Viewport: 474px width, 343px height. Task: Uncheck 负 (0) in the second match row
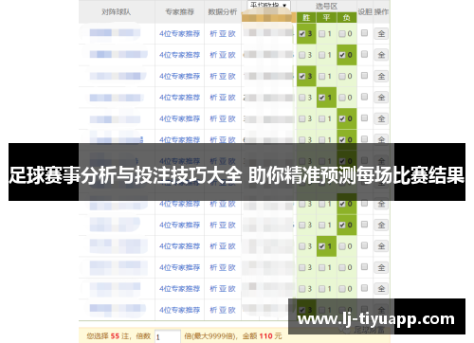(342, 55)
